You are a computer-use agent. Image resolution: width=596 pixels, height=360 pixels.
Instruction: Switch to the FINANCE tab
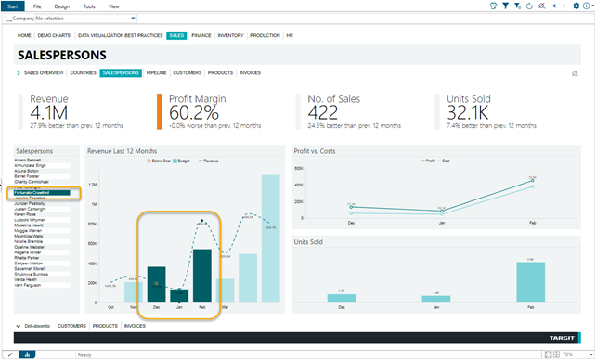[x=201, y=35]
